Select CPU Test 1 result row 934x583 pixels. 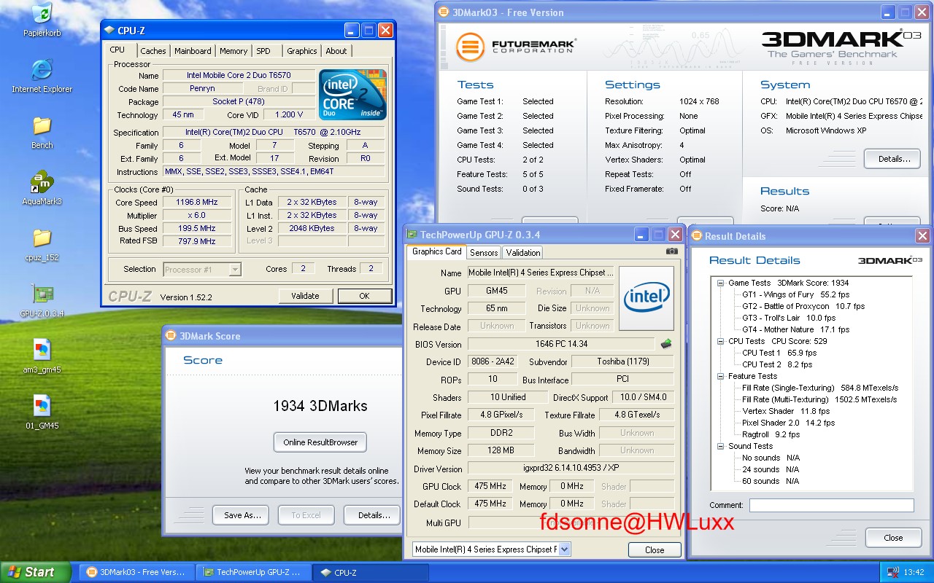pos(779,353)
